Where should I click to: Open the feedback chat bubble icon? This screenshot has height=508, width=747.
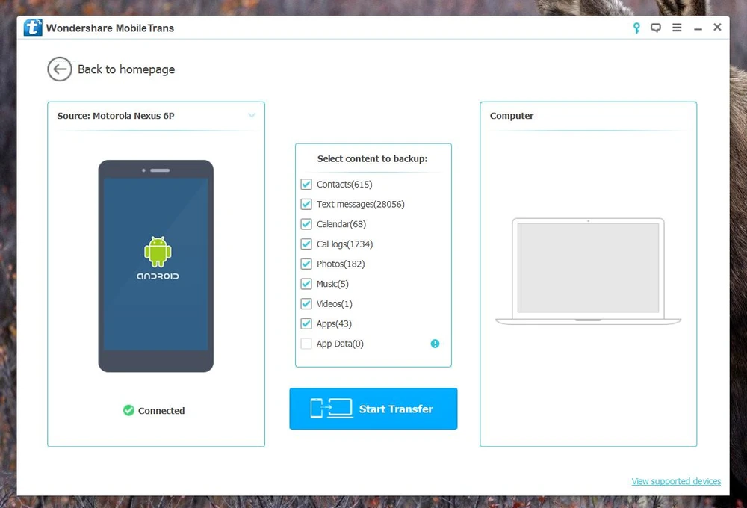(x=656, y=28)
